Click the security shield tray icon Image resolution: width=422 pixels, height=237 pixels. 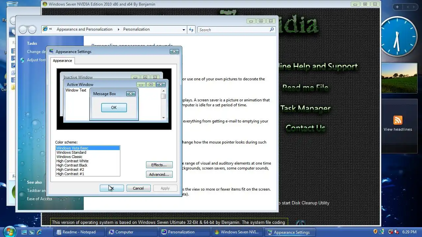(375, 232)
